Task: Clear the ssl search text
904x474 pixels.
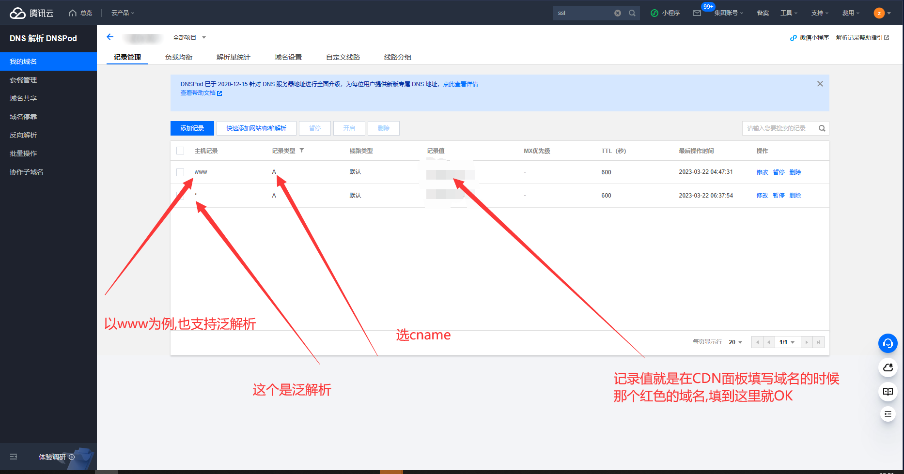Action: (618, 13)
